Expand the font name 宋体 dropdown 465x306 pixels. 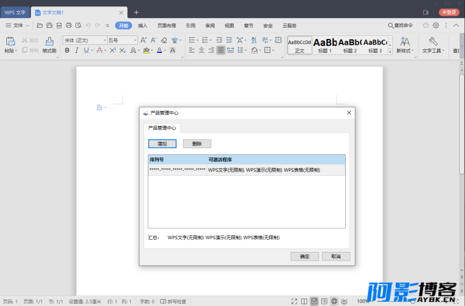click(x=103, y=40)
